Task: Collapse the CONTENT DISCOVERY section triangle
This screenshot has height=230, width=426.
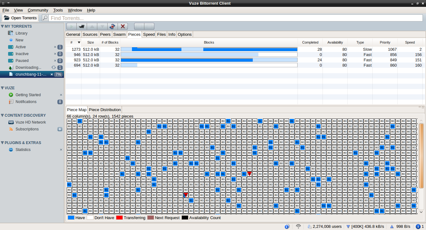Action: click(2, 115)
